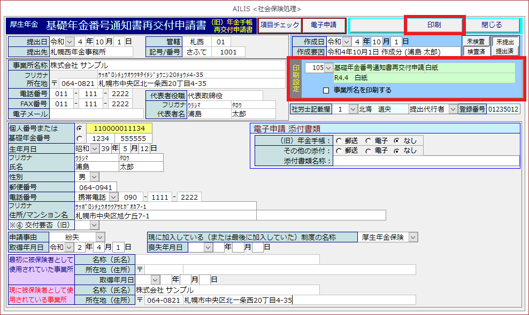
Task: Open the 性別 dropdown
Action: 94,177
